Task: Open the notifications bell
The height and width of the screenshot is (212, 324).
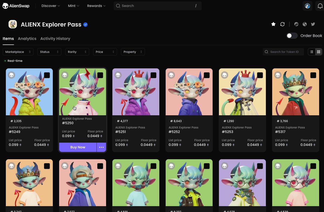Action: (320, 6)
